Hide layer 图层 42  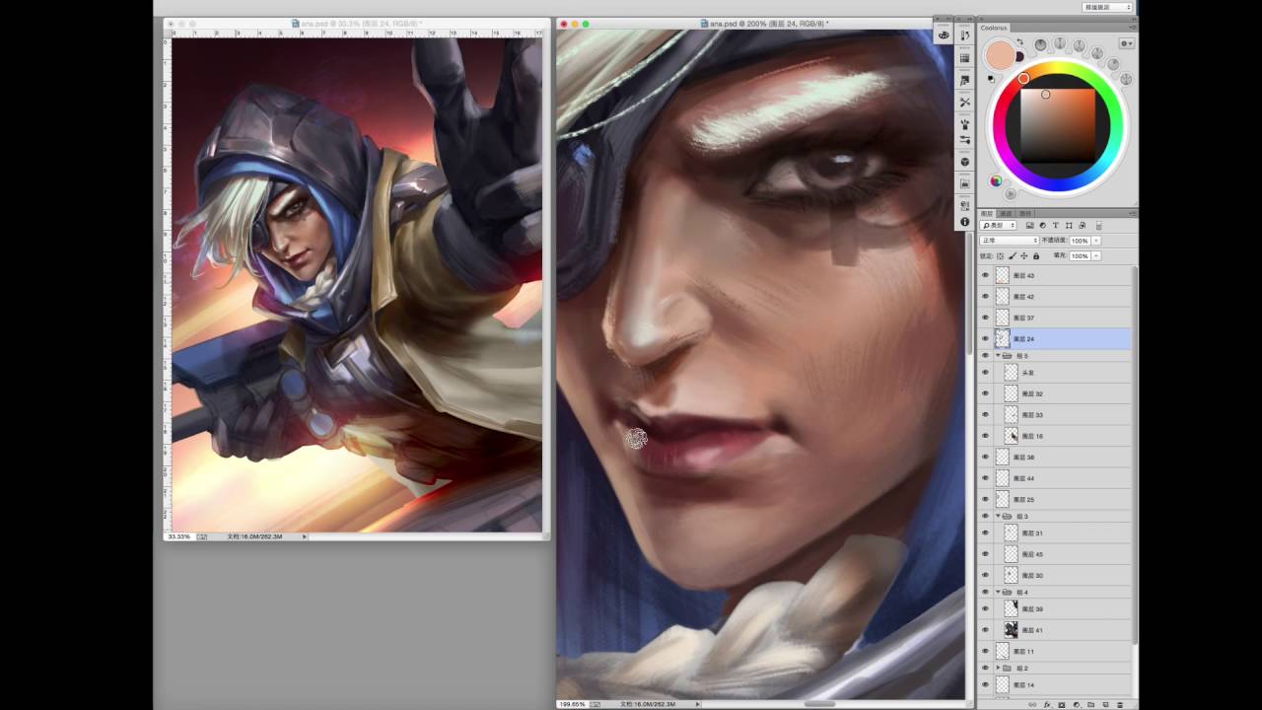point(985,297)
